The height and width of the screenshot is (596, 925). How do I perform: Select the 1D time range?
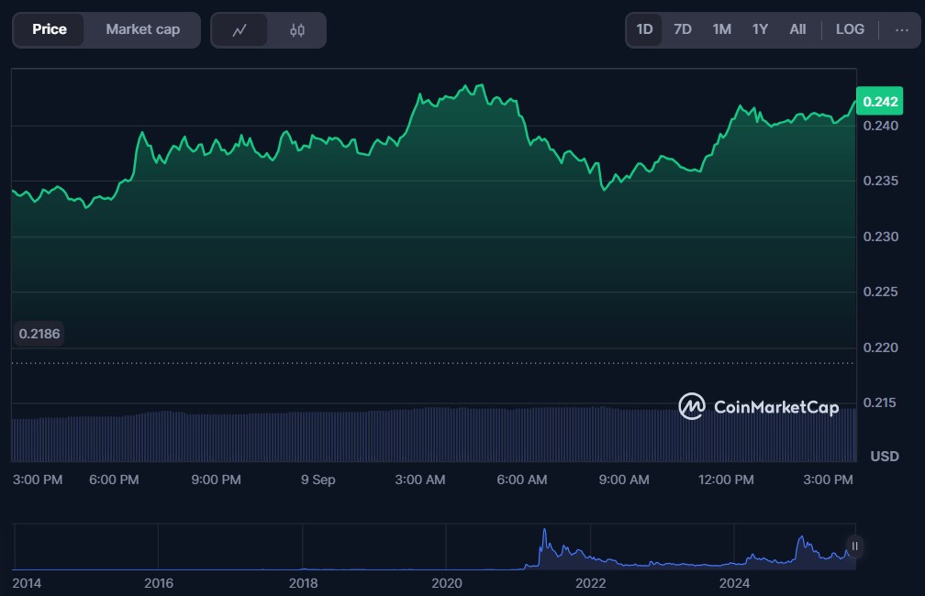tap(644, 29)
